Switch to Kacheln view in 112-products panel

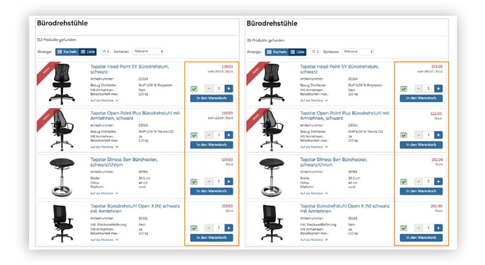pos(67,52)
